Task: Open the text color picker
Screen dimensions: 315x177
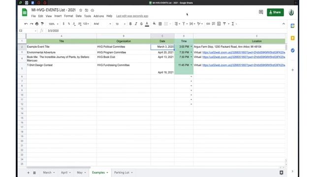Action: 147,24
